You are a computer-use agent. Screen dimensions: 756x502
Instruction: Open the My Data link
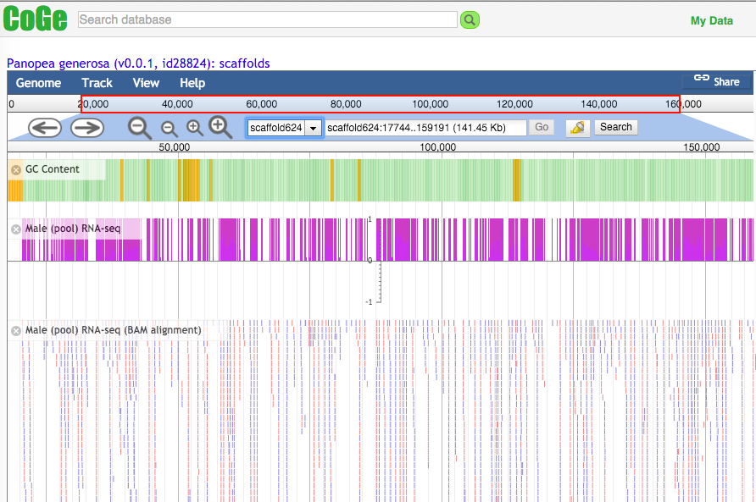point(712,20)
